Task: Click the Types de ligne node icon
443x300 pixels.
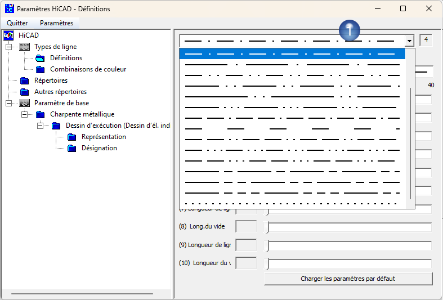Action: click(x=24, y=47)
